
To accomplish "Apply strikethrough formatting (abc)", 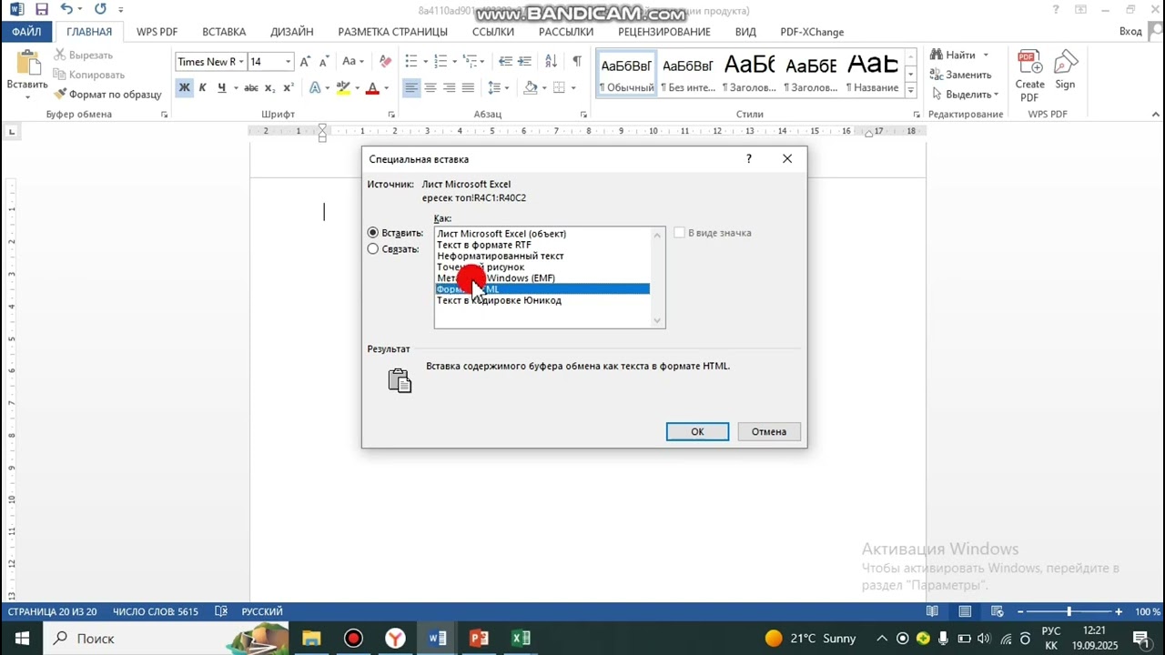I will [x=251, y=88].
